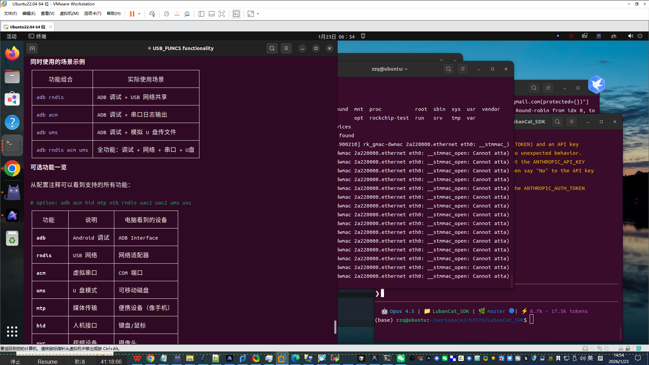The height and width of the screenshot is (365, 649).
Task: Open VMware console view icon
Action: [x=236, y=14]
